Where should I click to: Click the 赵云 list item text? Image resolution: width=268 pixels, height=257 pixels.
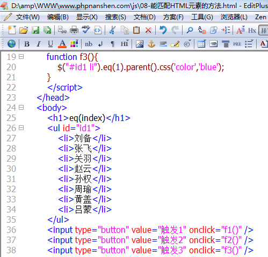pyautogui.click(x=83, y=169)
